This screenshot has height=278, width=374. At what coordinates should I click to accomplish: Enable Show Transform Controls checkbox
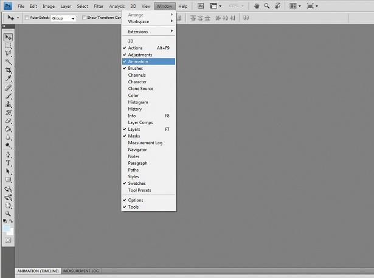tap(84, 18)
